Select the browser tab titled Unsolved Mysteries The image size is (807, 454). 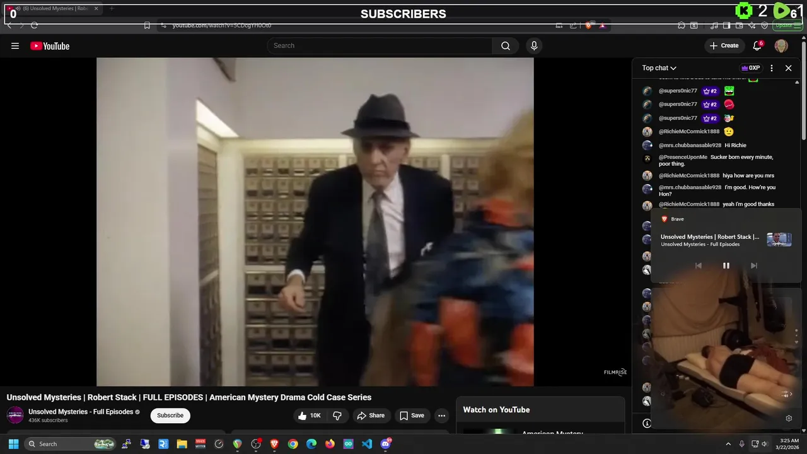click(x=54, y=8)
